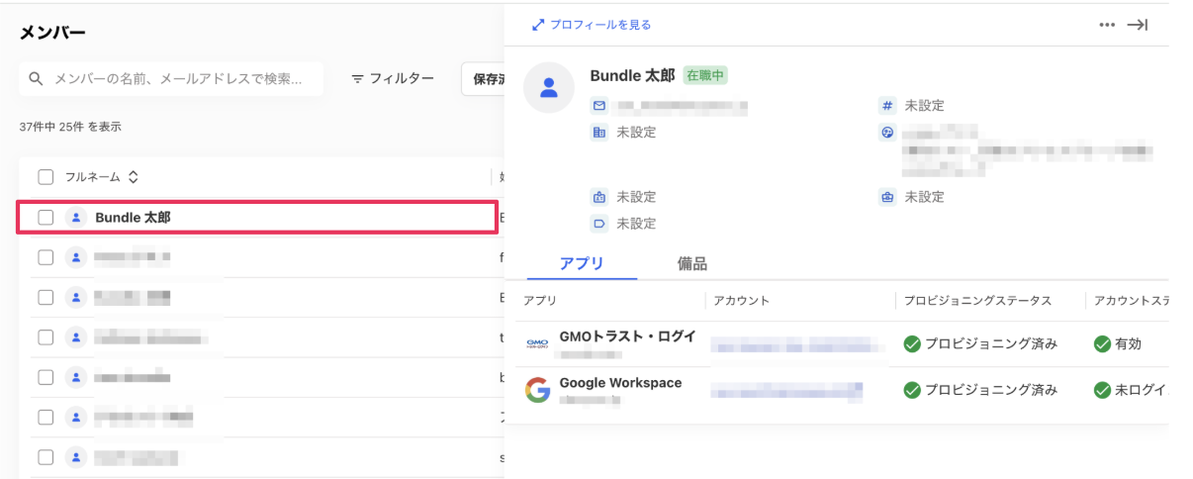Click the hash number icon
The height and width of the screenshot is (479, 1193).
[x=887, y=105]
